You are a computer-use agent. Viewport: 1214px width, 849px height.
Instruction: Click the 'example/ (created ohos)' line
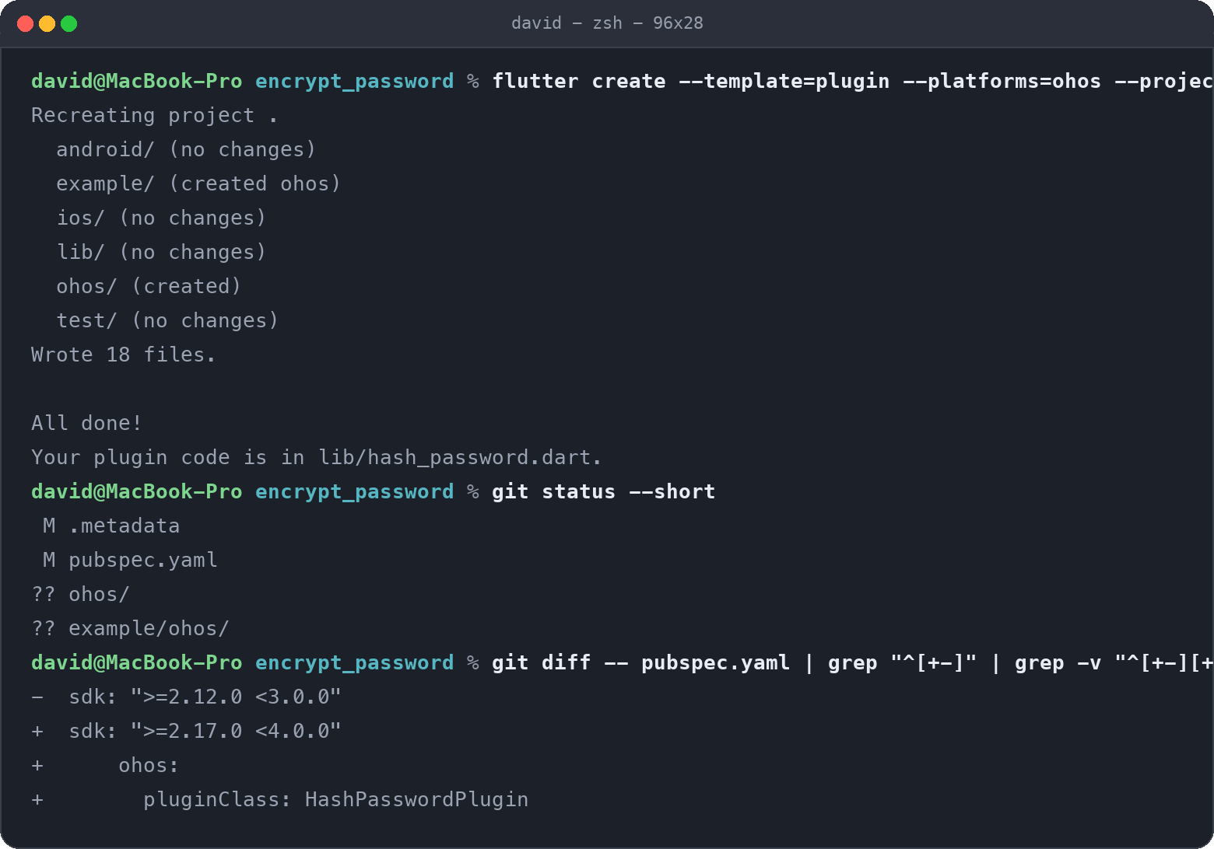pyautogui.click(x=198, y=183)
